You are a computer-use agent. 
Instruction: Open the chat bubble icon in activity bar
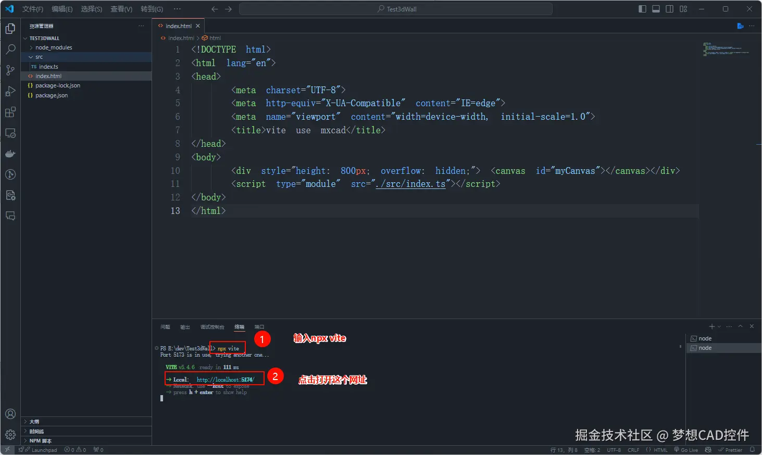pyautogui.click(x=10, y=216)
